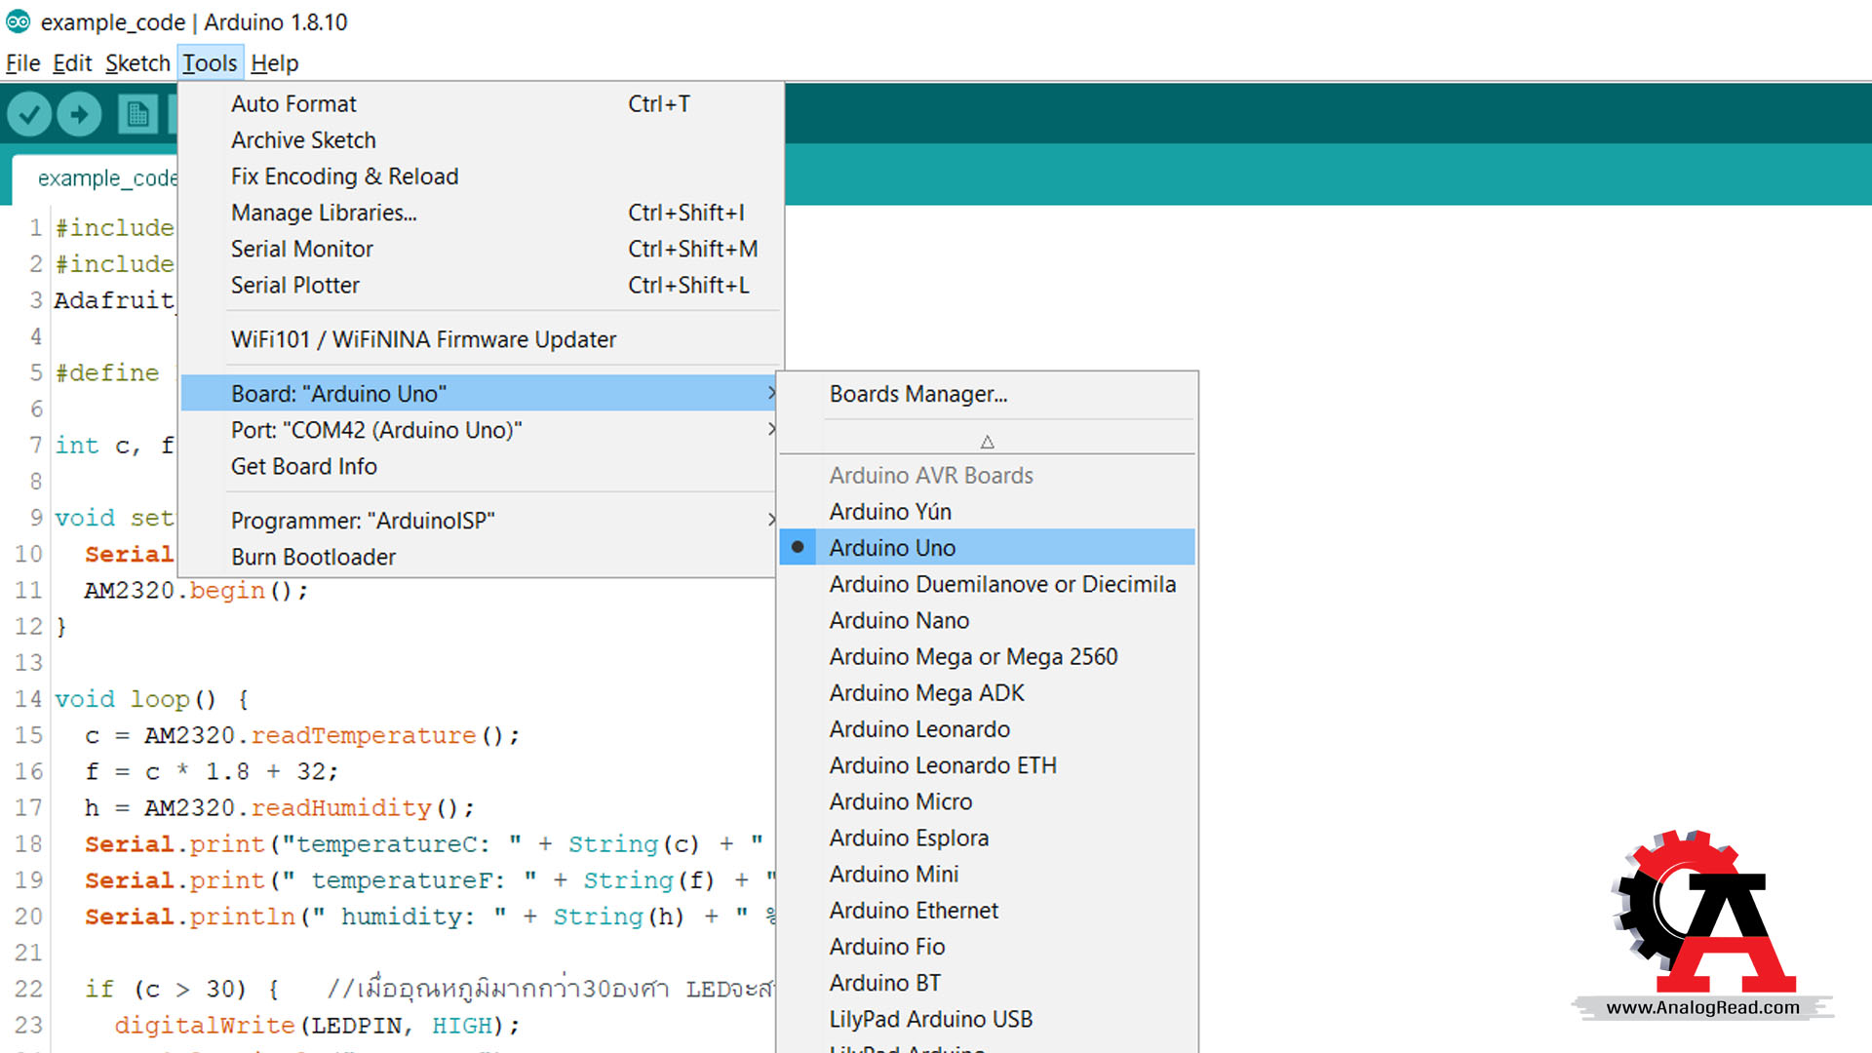Viewport: 1872px width, 1053px height.
Task: Click line "f = c * 1.8 + 32;"
Action: click(x=212, y=771)
